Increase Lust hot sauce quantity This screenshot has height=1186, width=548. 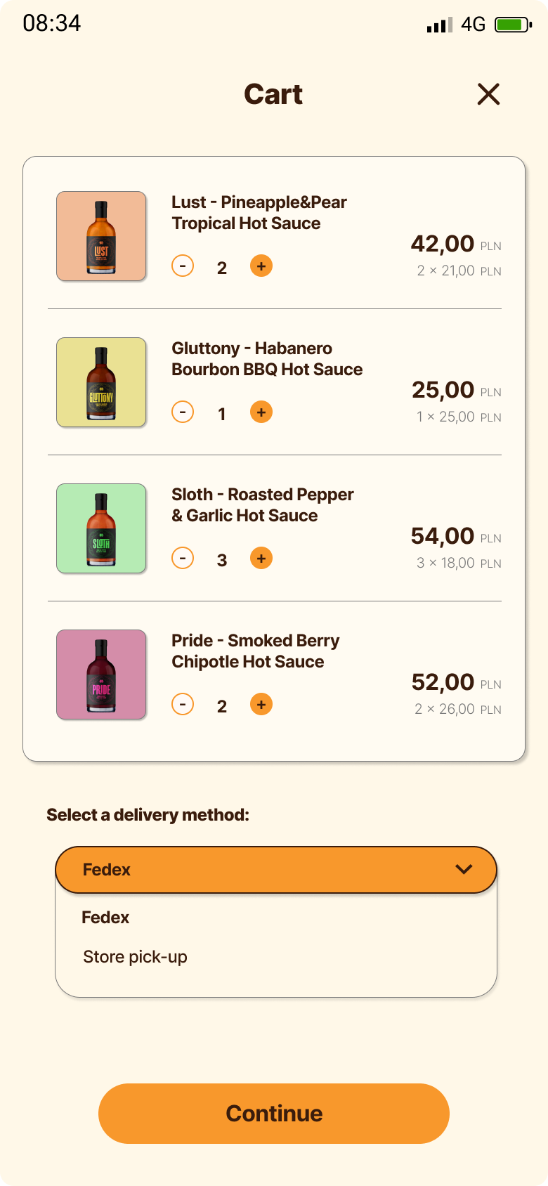[261, 266]
